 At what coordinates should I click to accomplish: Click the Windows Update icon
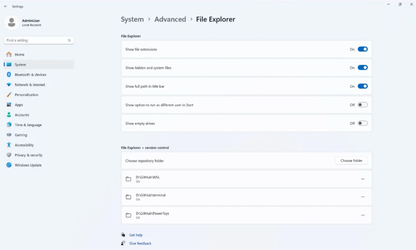pos(9,165)
